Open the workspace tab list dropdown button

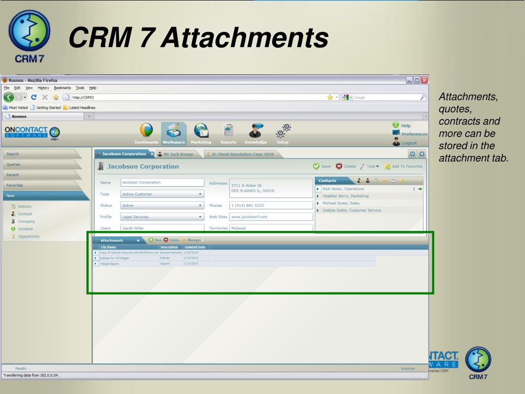click(413, 154)
